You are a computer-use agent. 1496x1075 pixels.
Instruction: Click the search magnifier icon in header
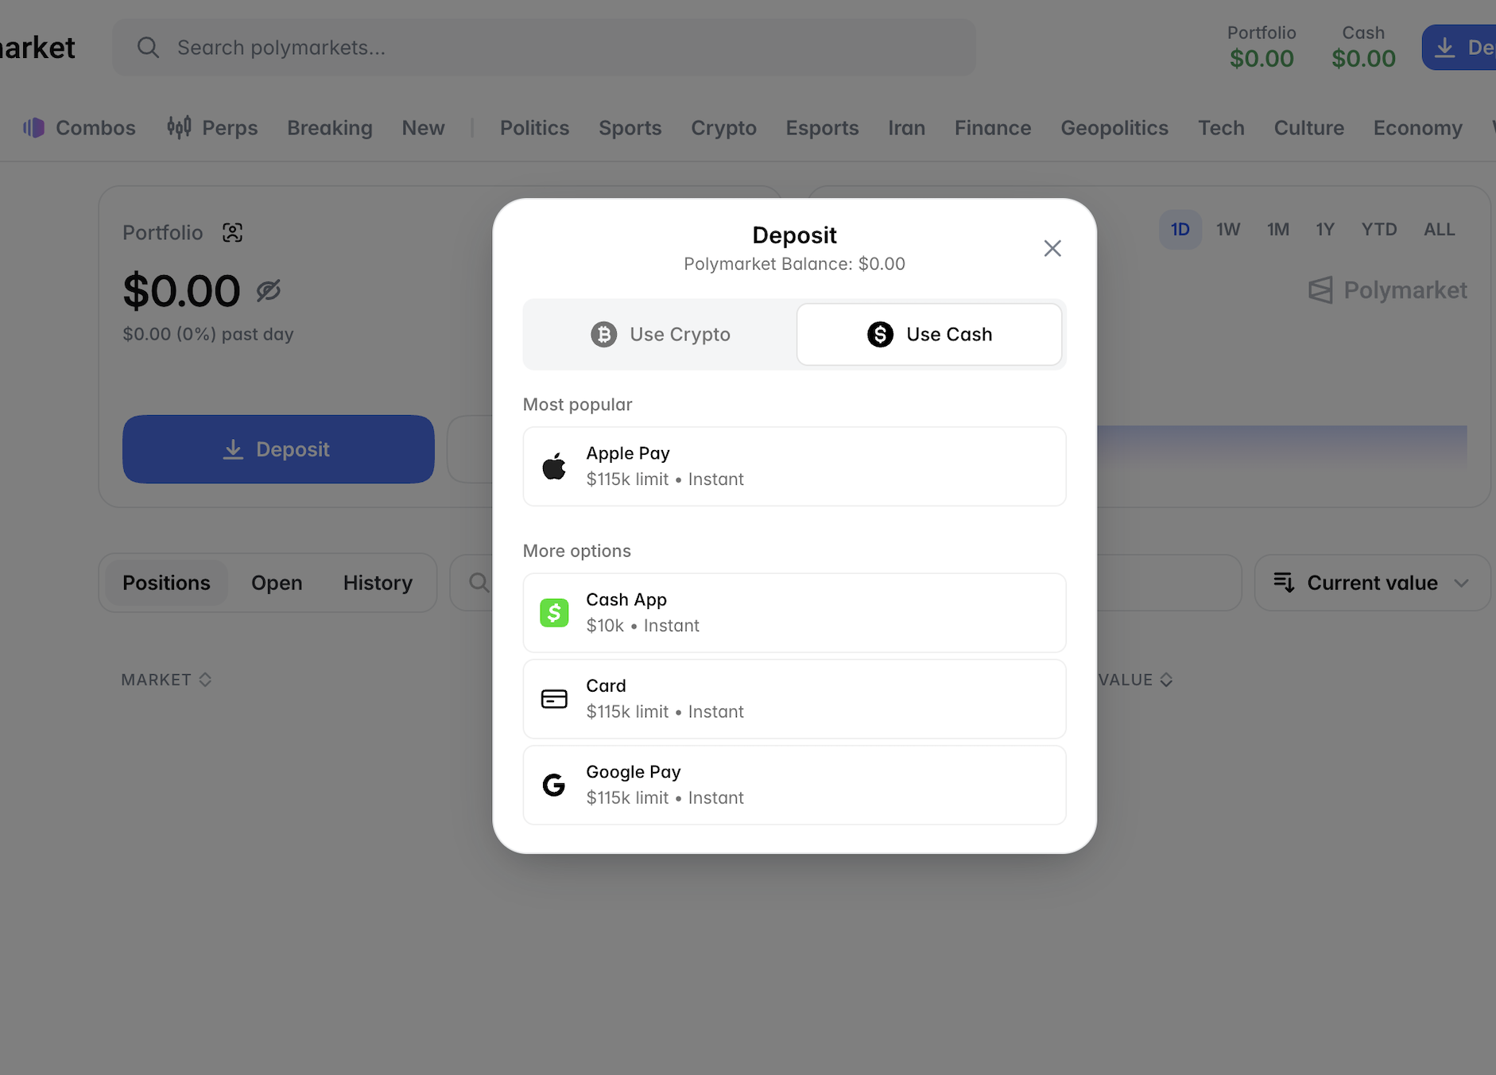[x=148, y=48]
